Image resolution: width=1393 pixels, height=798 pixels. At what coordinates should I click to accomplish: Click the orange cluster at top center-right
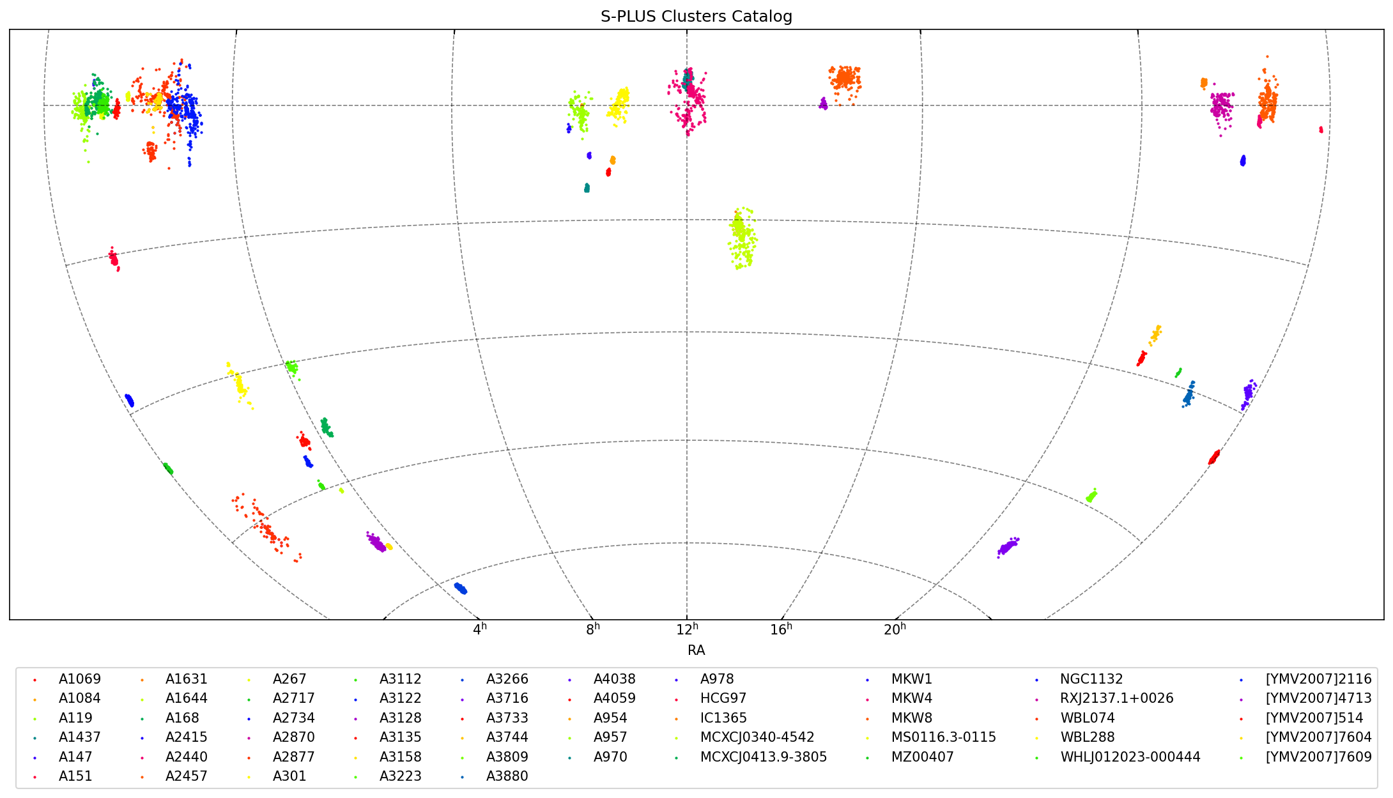[x=845, y=79]
